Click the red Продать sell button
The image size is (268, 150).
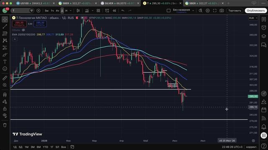19,24
